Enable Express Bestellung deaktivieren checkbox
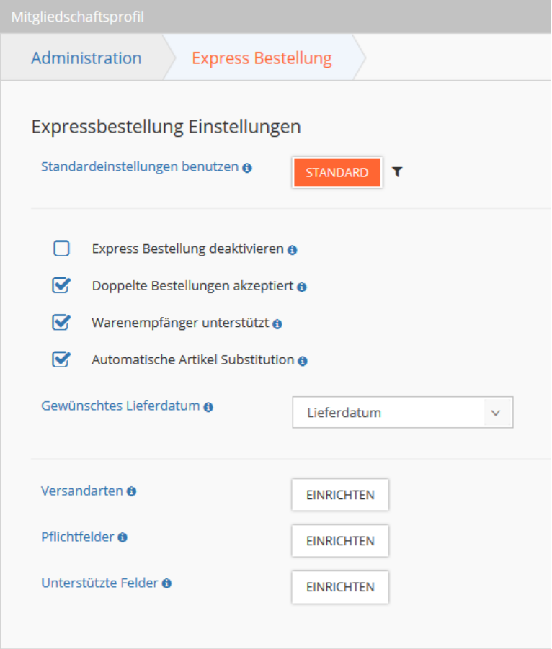This screenshot has height=649, width=552. (x=61, y=249)
